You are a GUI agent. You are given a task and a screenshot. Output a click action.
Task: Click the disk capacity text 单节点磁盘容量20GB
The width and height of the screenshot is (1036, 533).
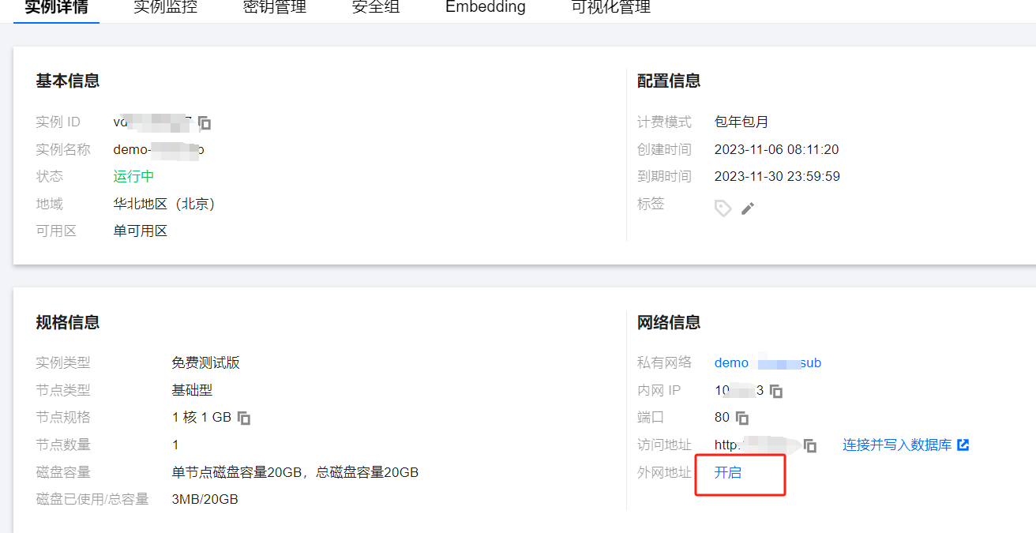[x=237, y=472]
